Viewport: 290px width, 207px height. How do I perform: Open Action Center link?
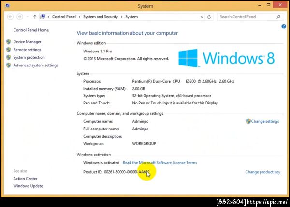(x=25, y=179)
